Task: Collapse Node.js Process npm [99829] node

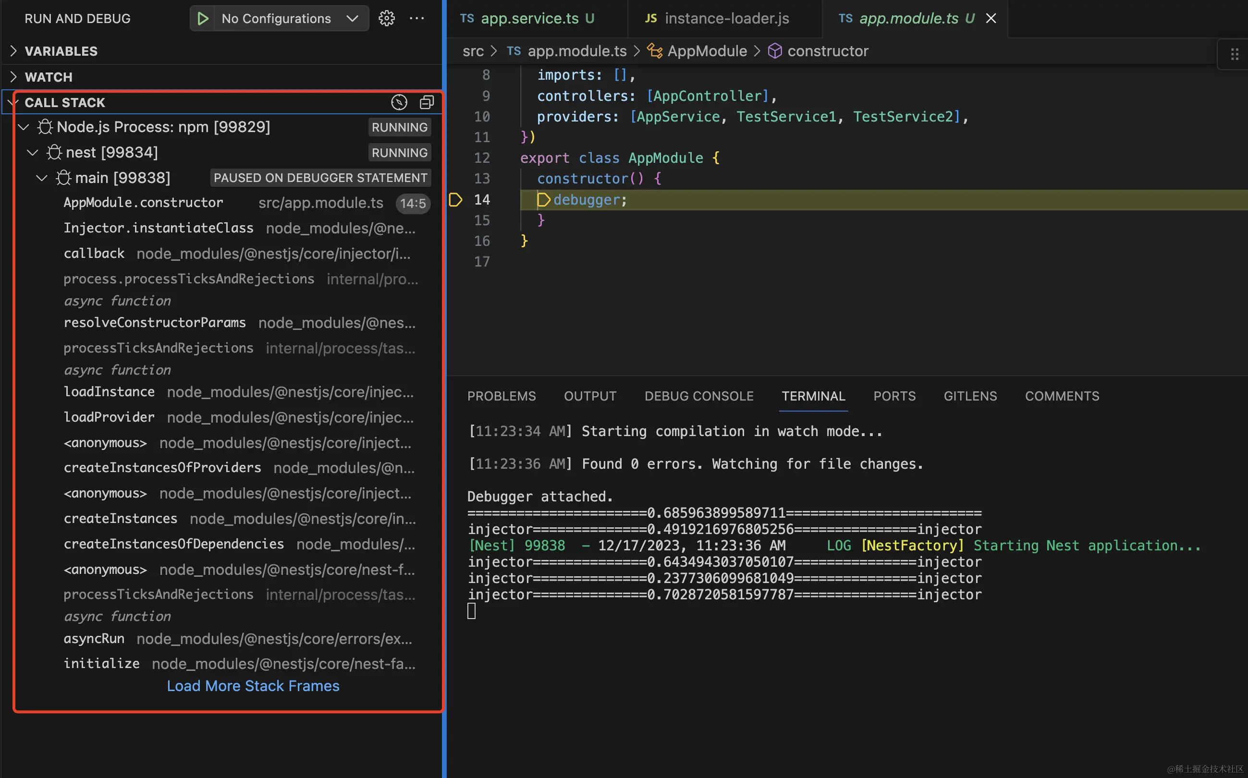Action: click(24, 127)
